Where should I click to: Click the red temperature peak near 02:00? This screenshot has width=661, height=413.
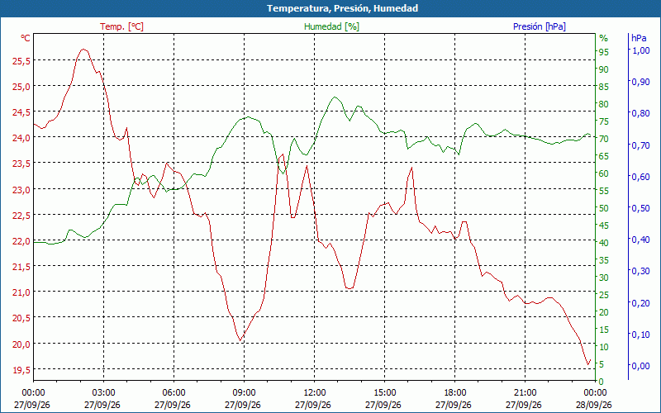[x=83, y=50]
